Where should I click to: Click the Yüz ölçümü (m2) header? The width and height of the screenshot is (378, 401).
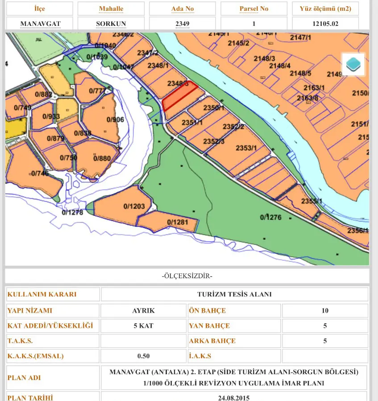pos(325,8)
